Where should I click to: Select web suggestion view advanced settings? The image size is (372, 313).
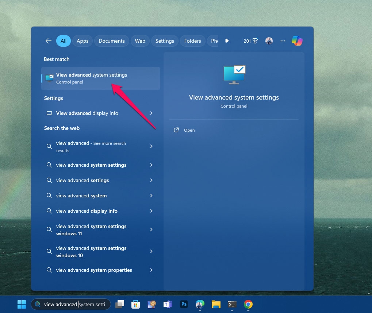coord(101,180)
